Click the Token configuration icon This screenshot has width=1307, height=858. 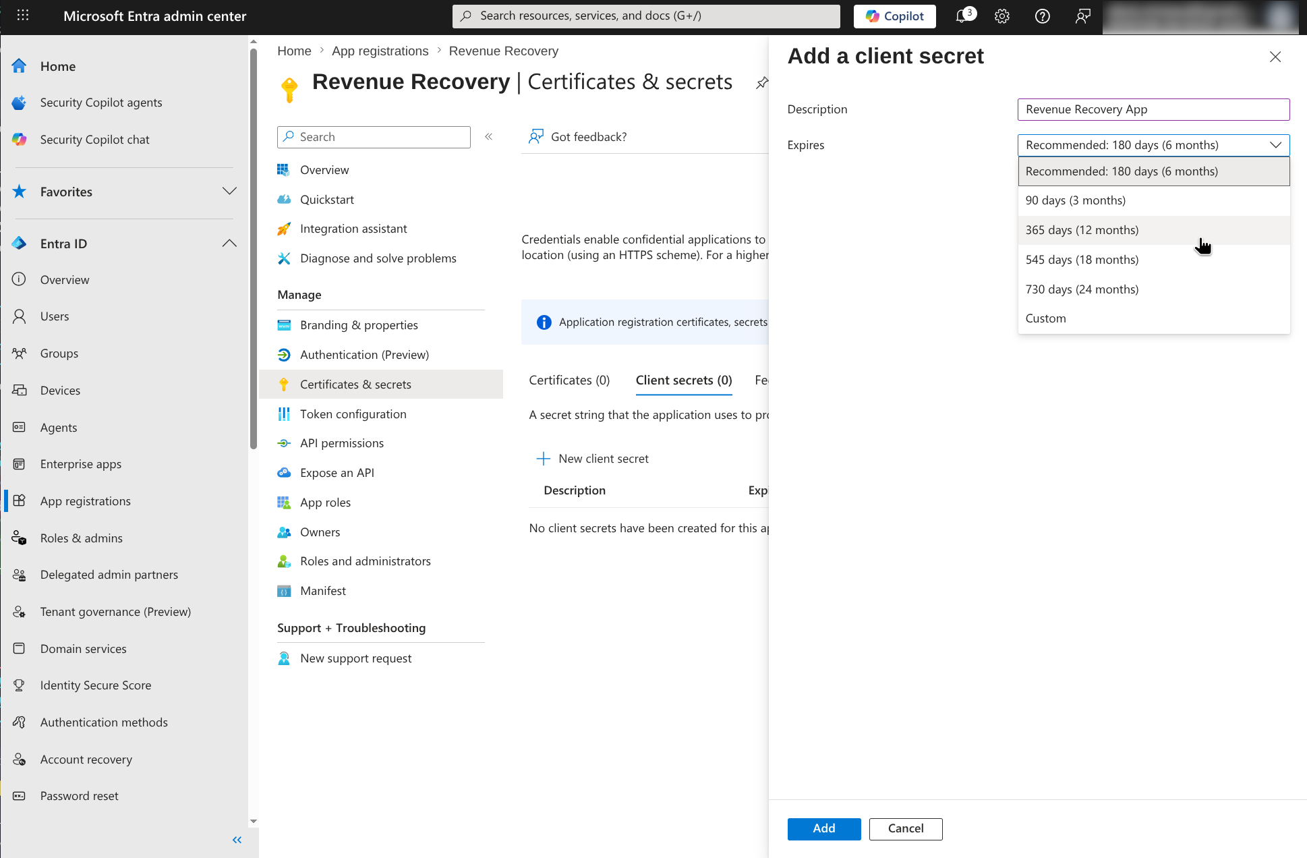(x=284, y=414)
